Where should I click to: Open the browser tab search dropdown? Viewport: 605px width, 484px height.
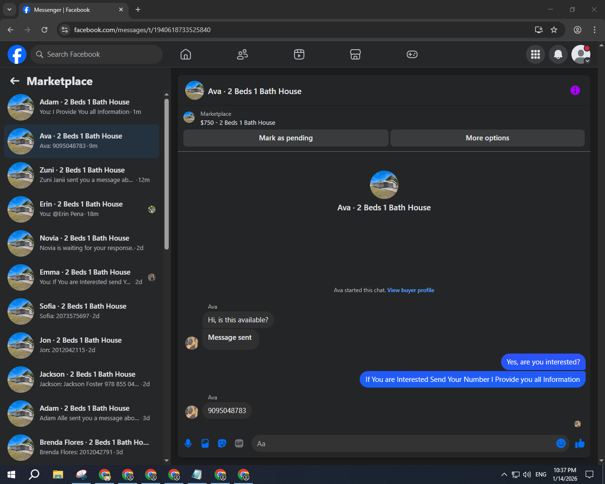9,9
